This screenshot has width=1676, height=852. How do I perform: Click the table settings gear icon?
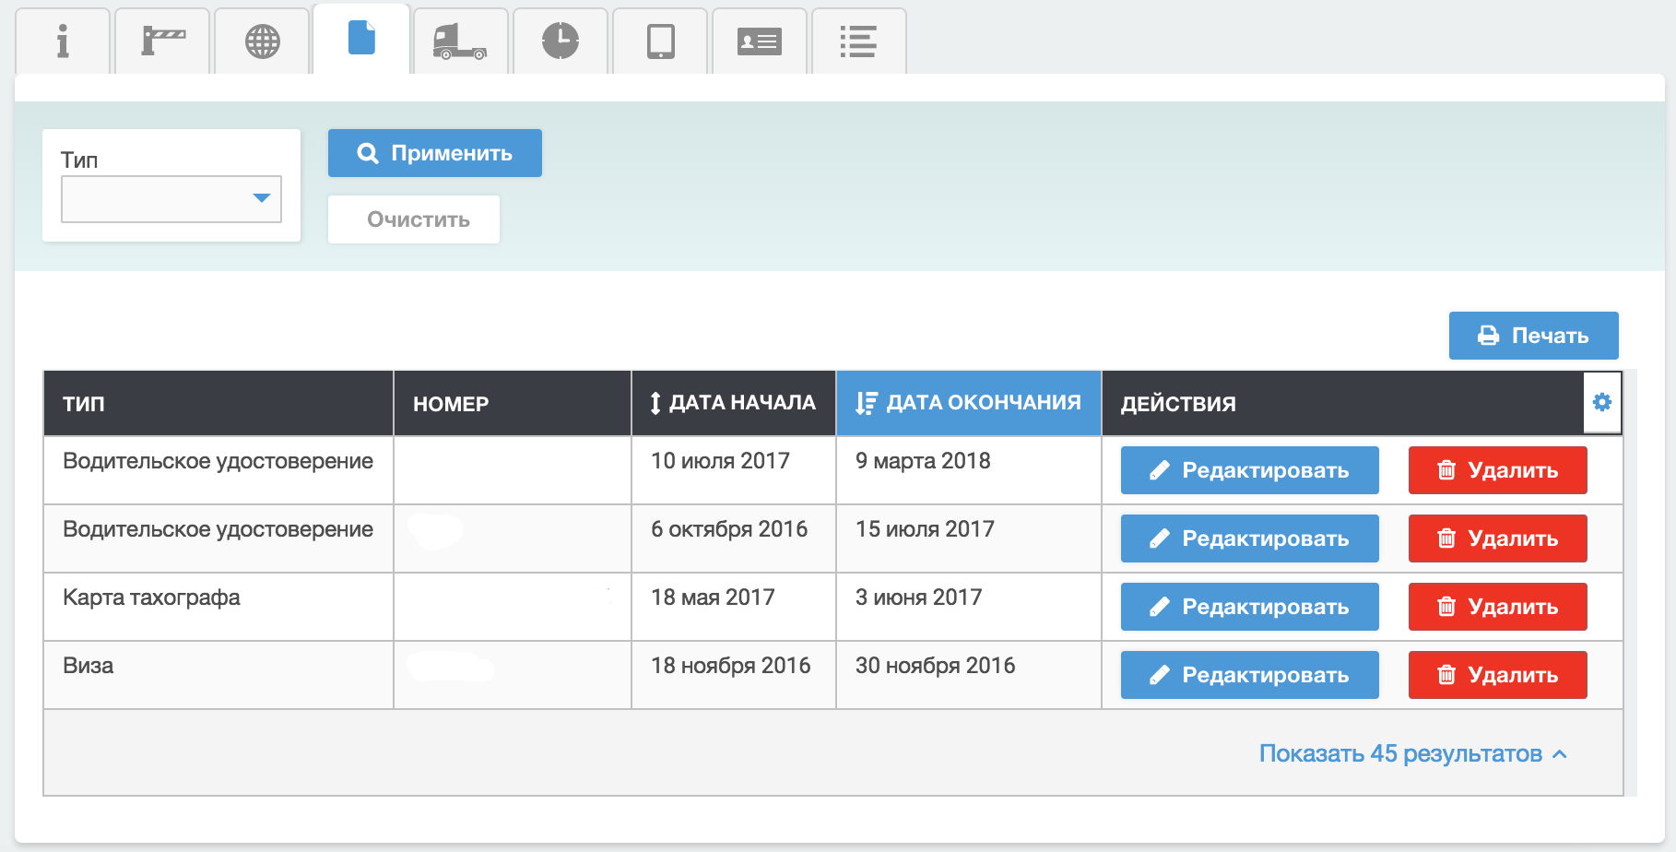click(x=1602, y=402)
